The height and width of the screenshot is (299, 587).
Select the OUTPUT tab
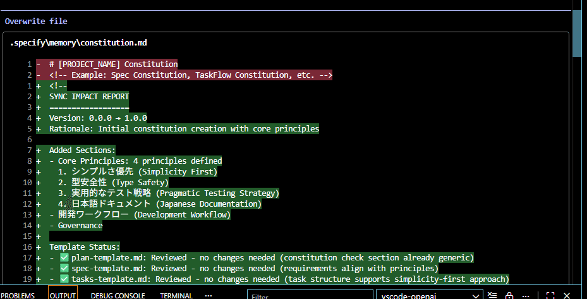coord(63,295)
